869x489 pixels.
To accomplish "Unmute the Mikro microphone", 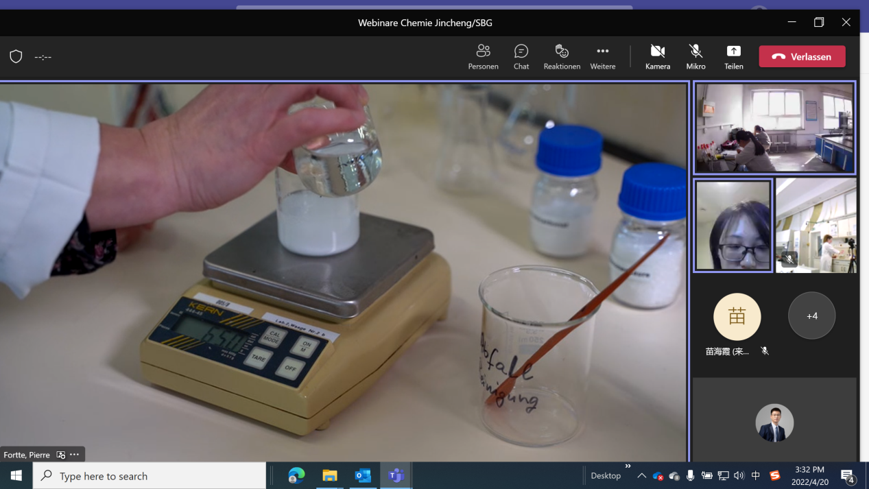I will click(x=695, y=57).
